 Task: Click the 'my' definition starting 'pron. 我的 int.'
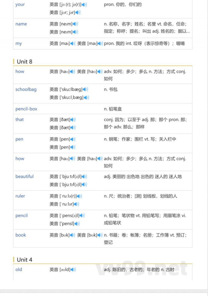point(144,44)
